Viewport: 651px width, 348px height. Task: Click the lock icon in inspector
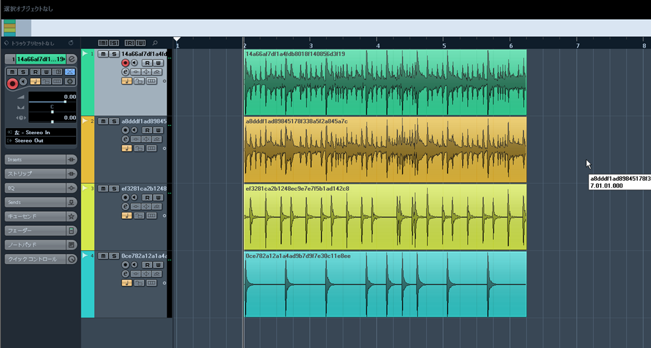point(46,81)
